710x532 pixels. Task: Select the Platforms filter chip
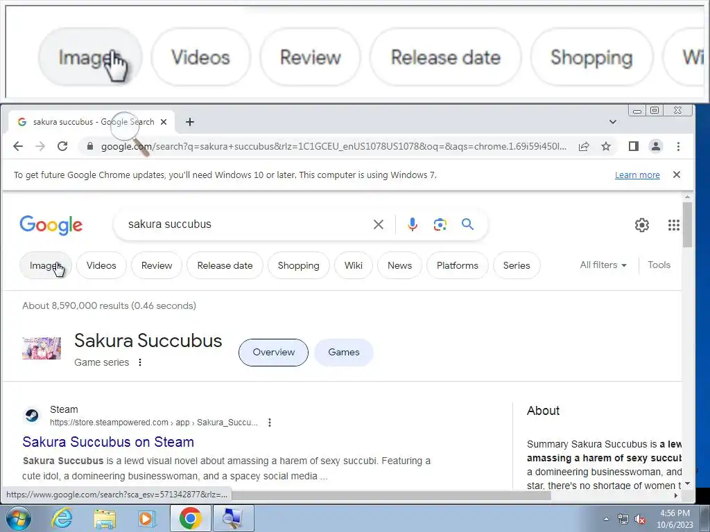[458, 265]
